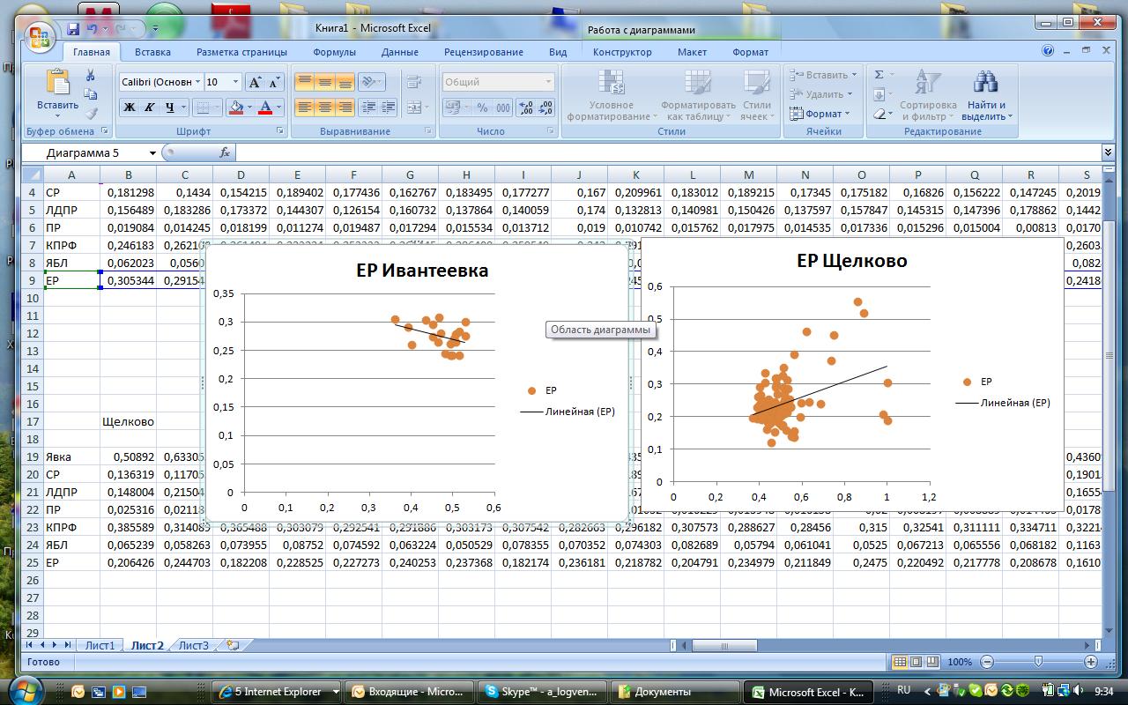Switch to sheet tab Лист1
The width and height of the screenshot is (1128, 705).
tap(100, 645)
